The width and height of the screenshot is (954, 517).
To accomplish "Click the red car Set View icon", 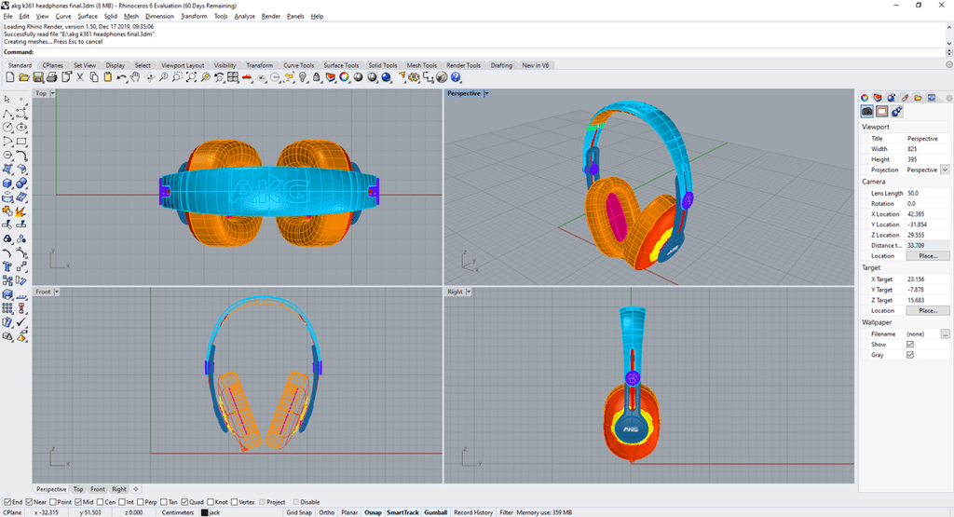I will 247,77.
